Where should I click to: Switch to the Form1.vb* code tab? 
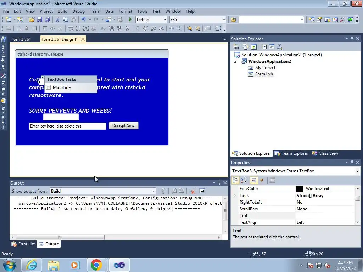[x=21, y=39]
